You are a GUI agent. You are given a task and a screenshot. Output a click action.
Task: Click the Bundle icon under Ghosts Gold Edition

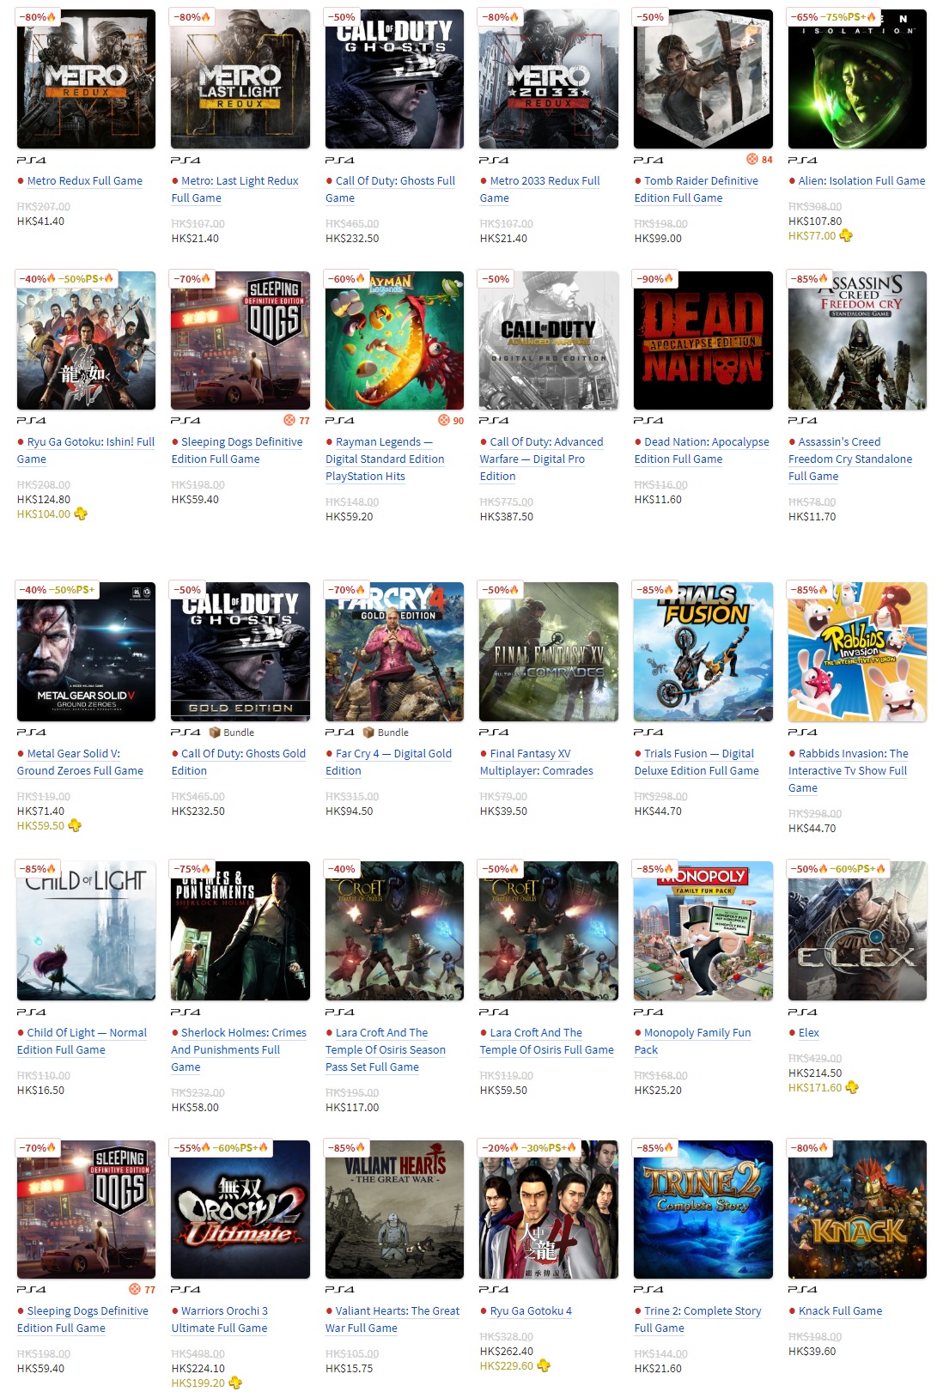click(x=215, y=732)
